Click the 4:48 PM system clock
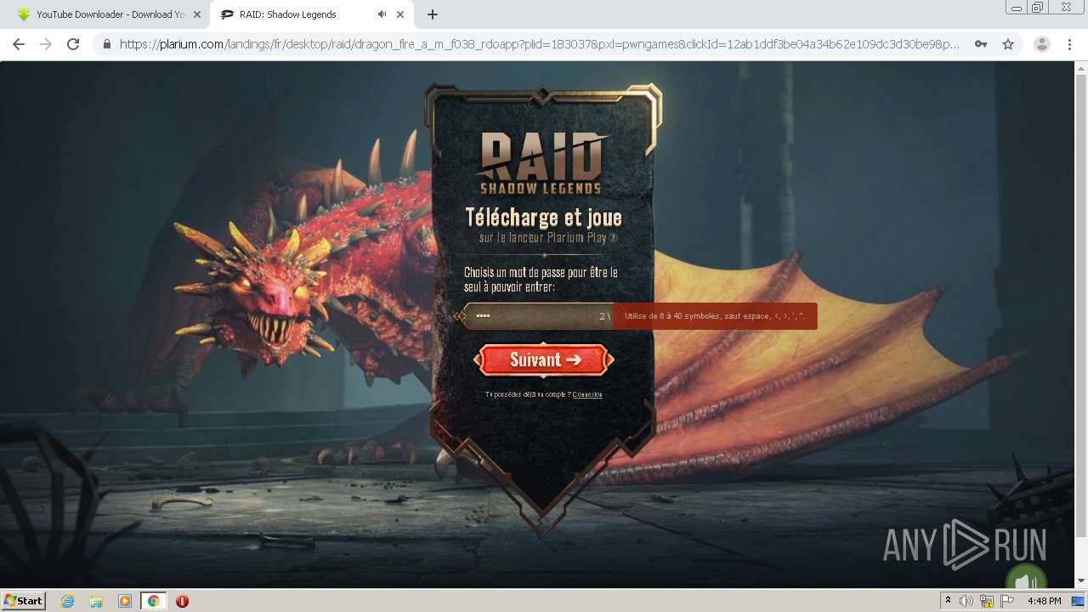This screenshot has width=1088, height=612. [x=1044, y=601]
